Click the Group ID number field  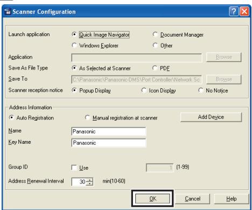point(160,167)
